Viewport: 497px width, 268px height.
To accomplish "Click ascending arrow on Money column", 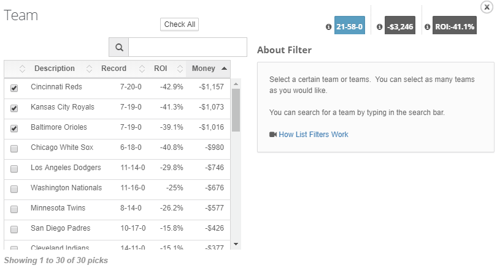I will click(225, 69).
